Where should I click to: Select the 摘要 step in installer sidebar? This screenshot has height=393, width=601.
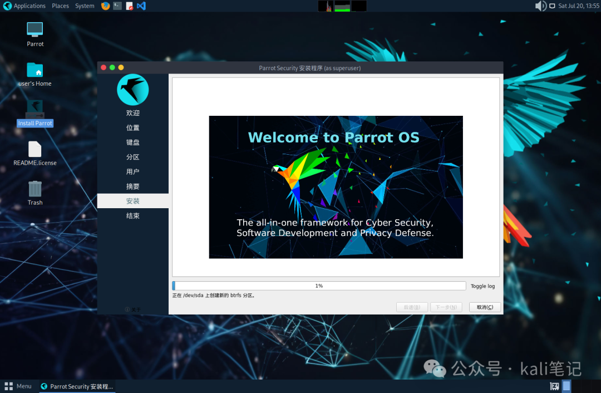click(x=132, y=186)
